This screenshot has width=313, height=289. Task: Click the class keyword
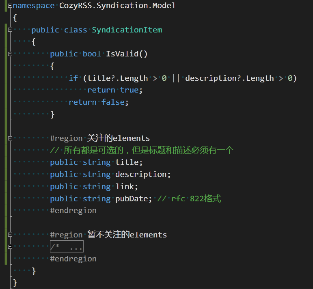(x=76, y=30)
